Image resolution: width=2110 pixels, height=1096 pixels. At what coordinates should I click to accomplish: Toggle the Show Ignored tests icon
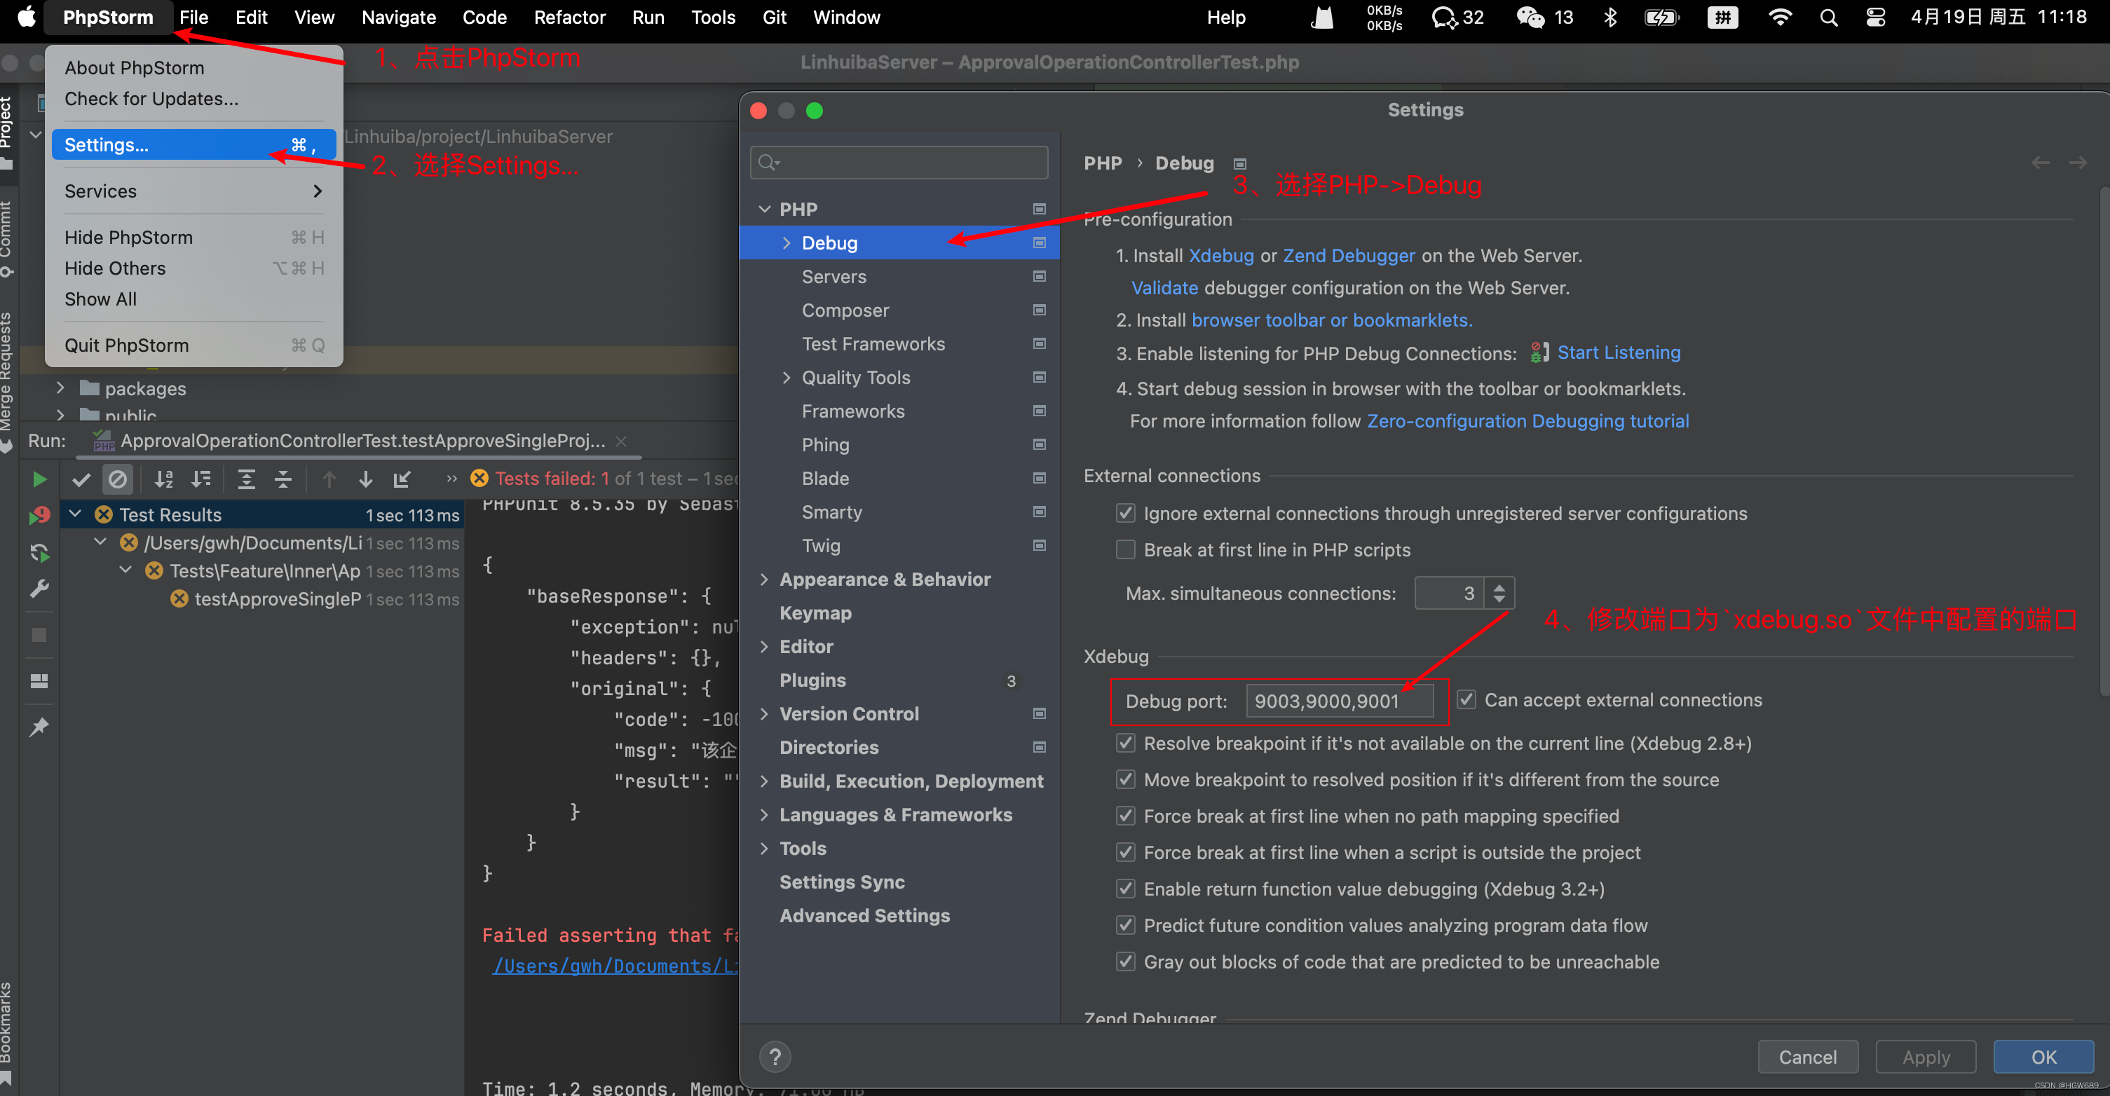[118, 479]
